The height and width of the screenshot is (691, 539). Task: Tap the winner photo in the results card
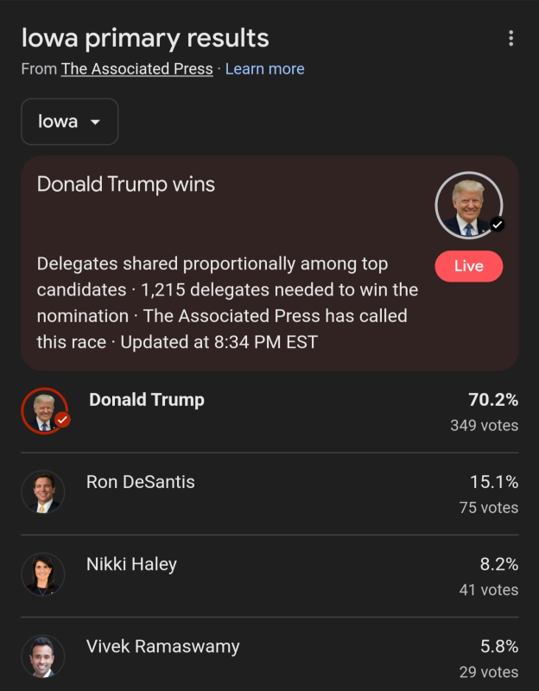coord(468,205)
